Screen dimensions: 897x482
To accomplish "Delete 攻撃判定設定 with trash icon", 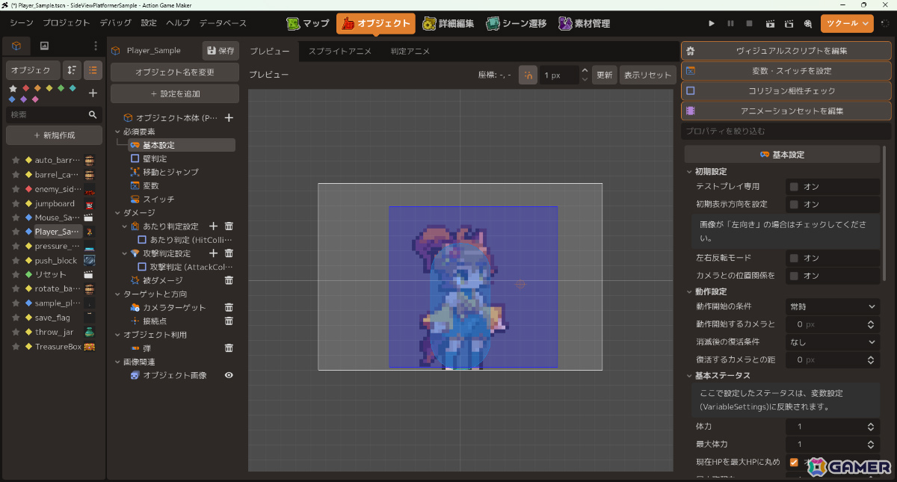I will coord(229,253).
